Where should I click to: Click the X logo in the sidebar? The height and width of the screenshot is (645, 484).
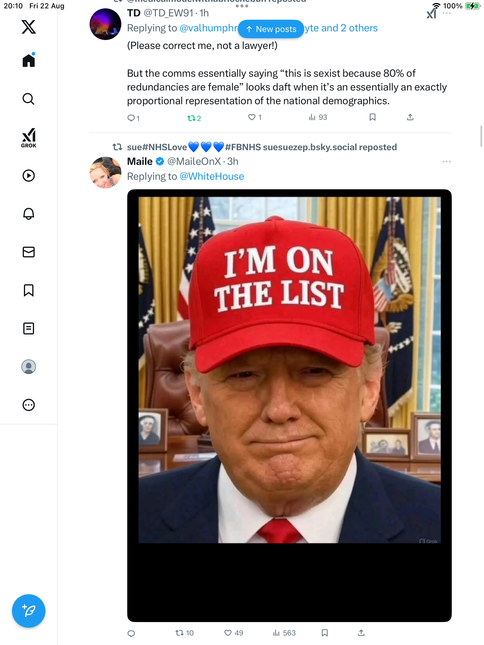pos(29,27)
